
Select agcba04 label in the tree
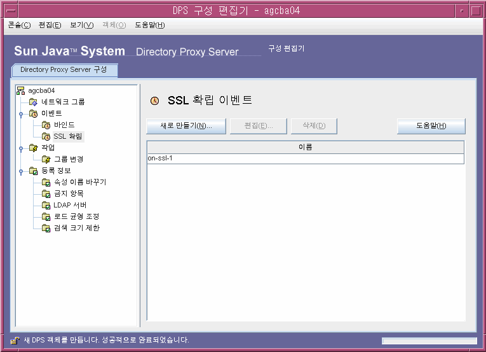(x=41, y=90)
